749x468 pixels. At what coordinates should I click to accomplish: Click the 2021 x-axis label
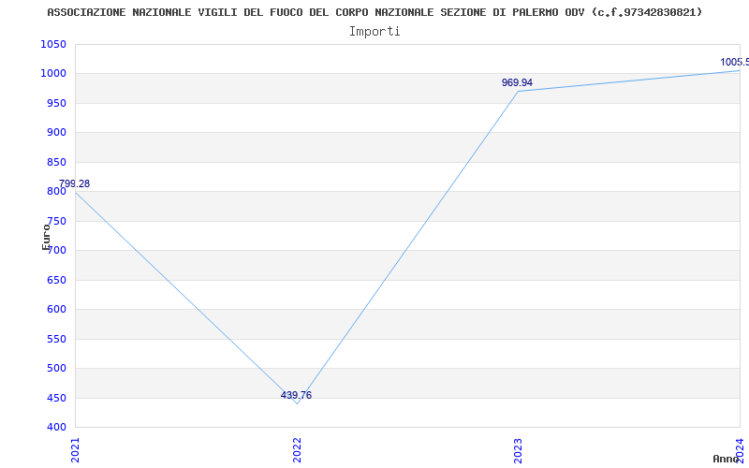point(75,450)
